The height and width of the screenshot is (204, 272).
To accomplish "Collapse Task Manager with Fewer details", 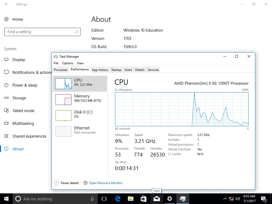I will click(67, 183).
